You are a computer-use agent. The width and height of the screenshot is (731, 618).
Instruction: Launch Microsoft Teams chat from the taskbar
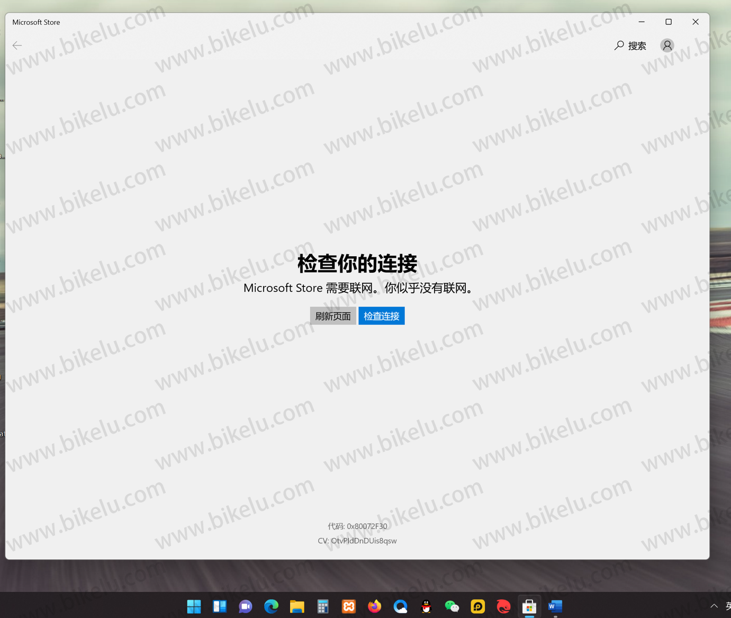[x=245, y=606]
